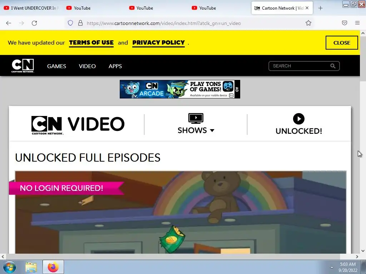Click the UNLOCKED FULL EPISODES heading
The image size is (366, 274).
(x=88, y=158)
